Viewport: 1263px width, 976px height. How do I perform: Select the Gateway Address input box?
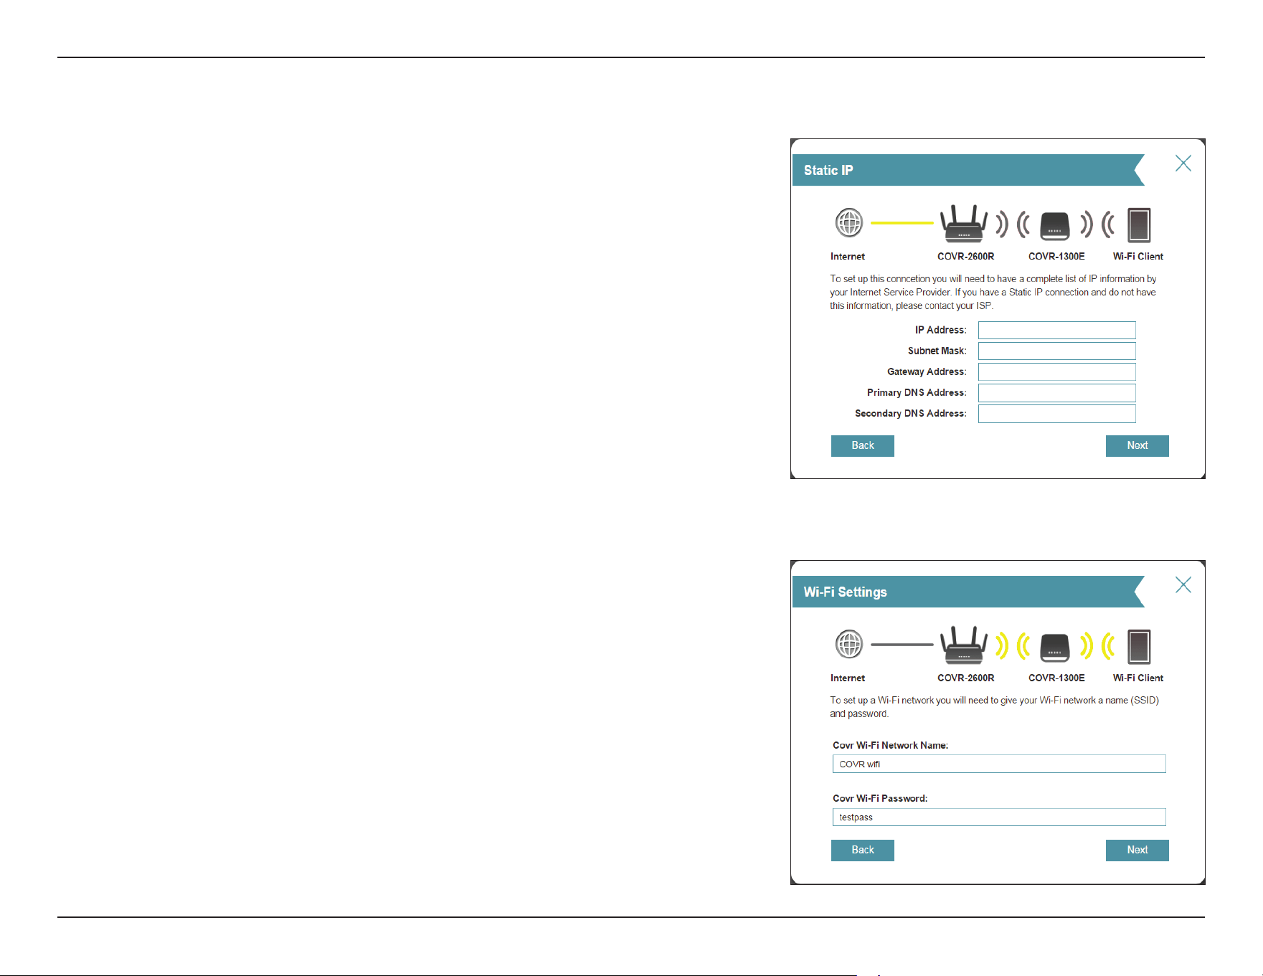[1056, 371]
